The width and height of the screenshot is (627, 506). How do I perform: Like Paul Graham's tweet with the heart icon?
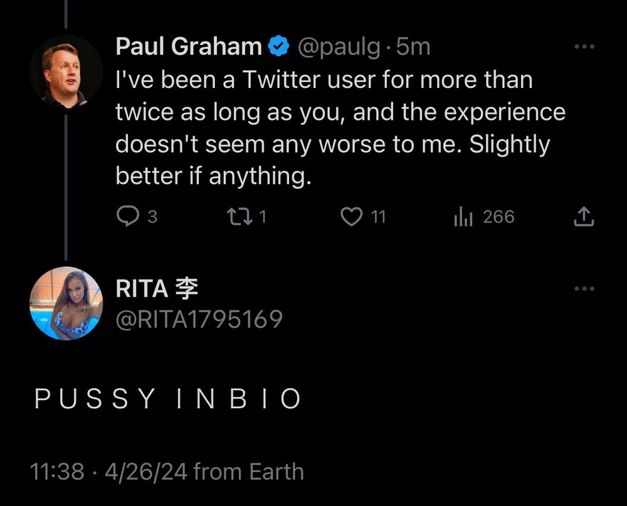(x=352, y=216)
